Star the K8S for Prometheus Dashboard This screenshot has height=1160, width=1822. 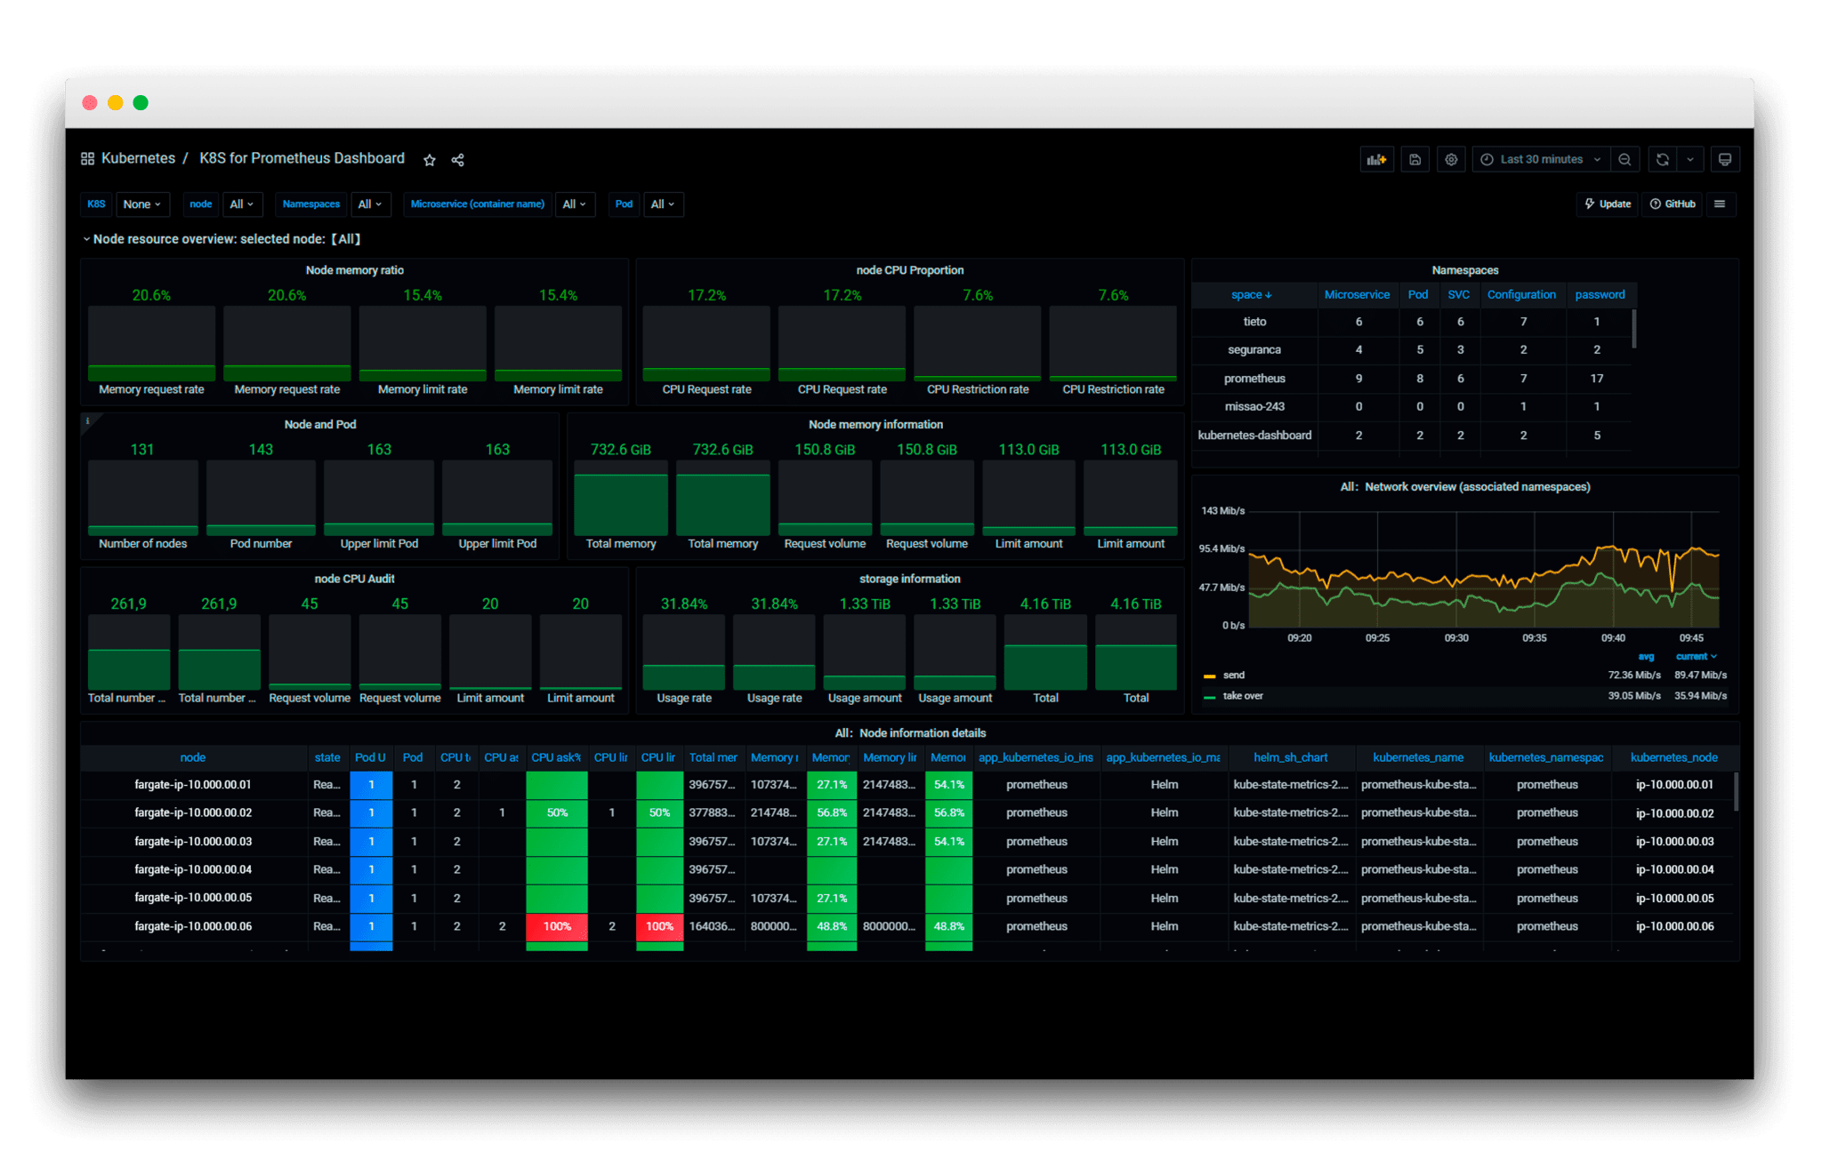[430, 159]
